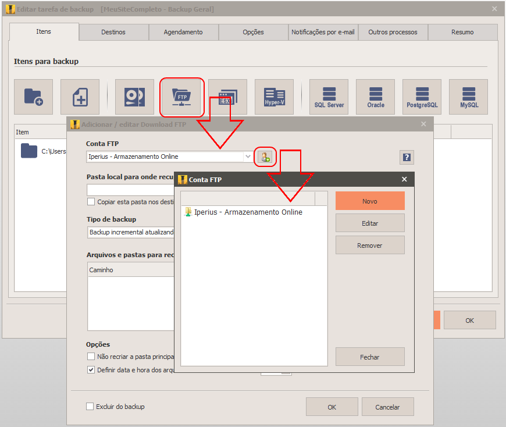Expand the Conta FTP account dropdown
The width and height of the screenshot is (506, 427).
click(x=248, y=156)
